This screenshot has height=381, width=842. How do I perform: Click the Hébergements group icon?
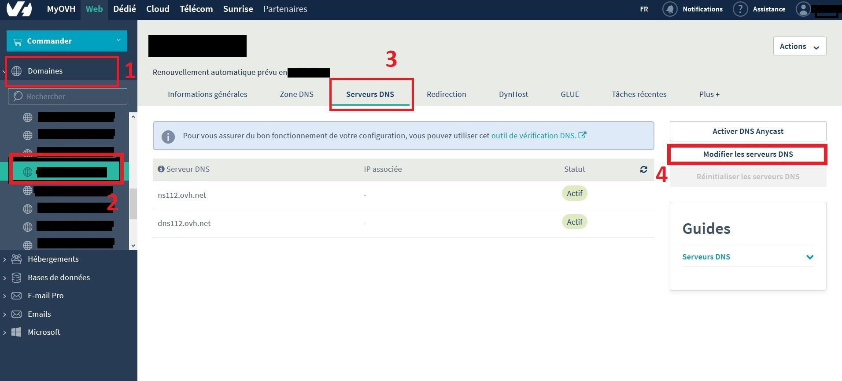pos(17,259)
